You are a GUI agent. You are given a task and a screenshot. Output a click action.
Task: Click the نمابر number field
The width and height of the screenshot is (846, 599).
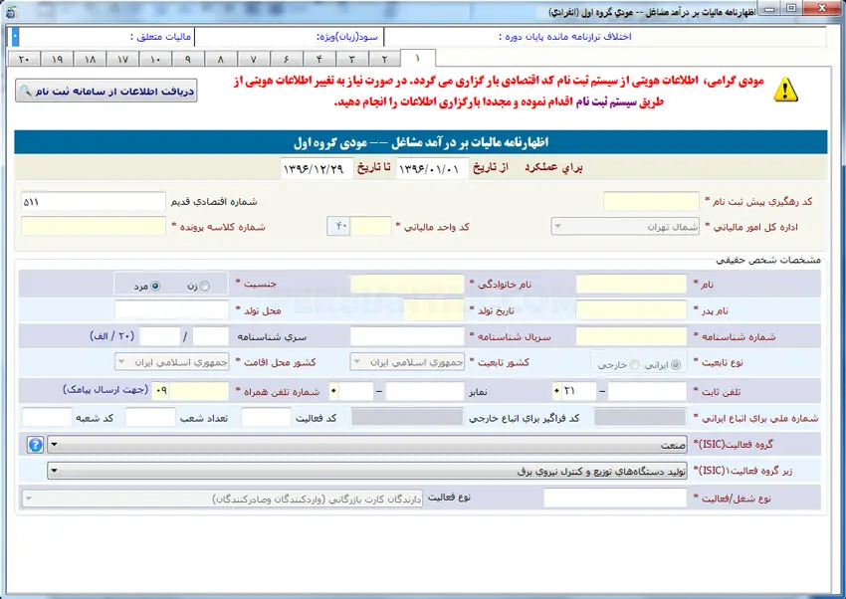(425, 391)
